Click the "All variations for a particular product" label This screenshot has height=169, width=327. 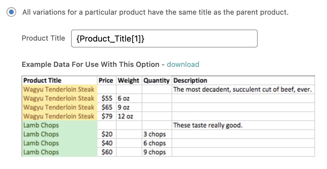coord(155,13)
